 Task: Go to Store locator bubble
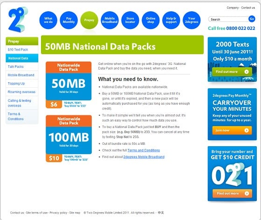[x=130, y=20]
